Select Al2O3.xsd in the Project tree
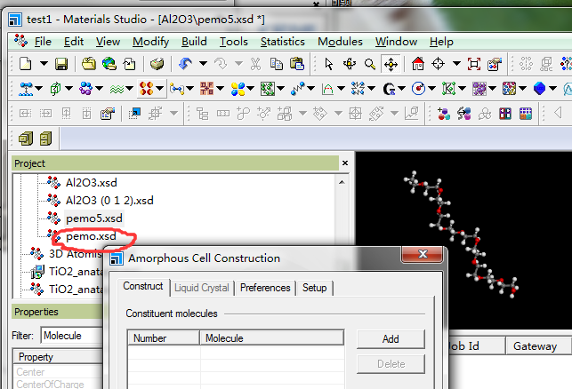 coord(92,182)
